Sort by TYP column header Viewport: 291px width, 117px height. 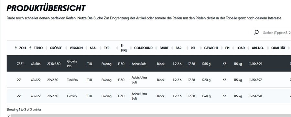pyautogui.click(x=106, y=48)
